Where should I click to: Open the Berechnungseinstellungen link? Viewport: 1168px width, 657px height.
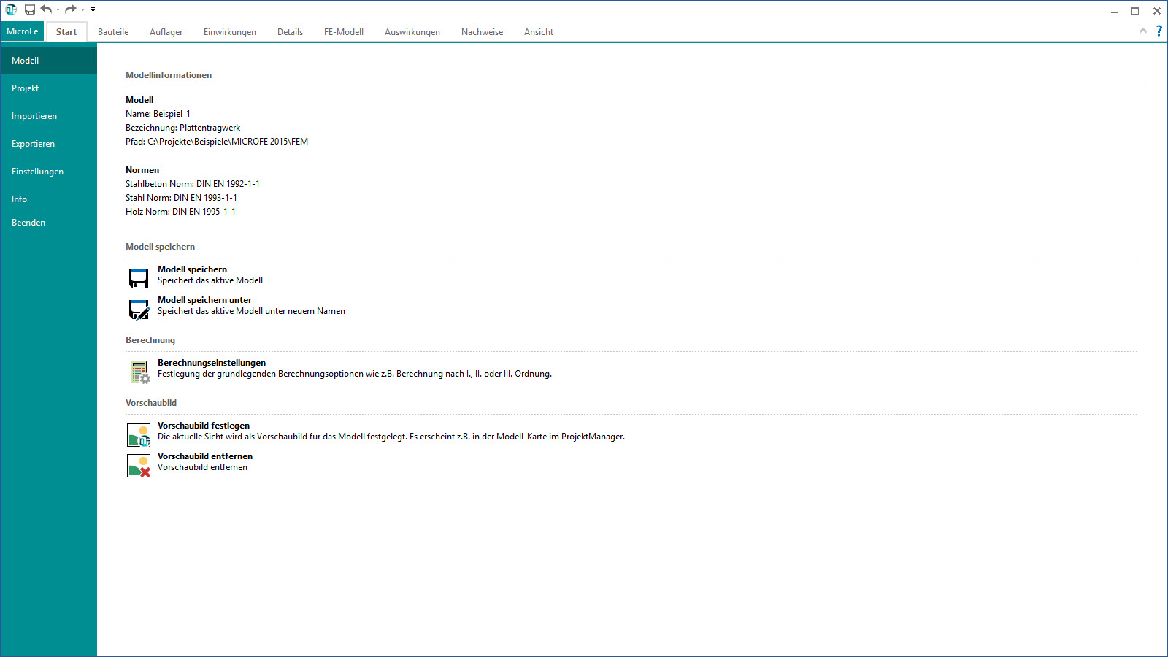pos(212,363)
